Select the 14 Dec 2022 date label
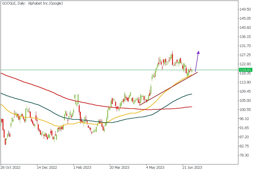256x171 pixels. [47, 167]
